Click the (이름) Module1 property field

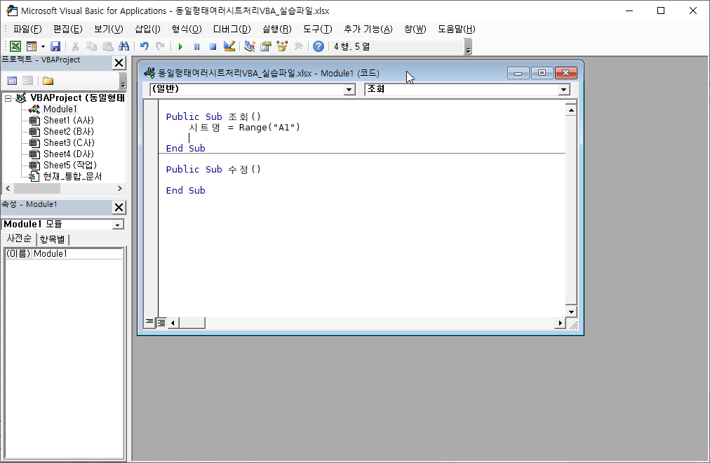click(64, 253)
